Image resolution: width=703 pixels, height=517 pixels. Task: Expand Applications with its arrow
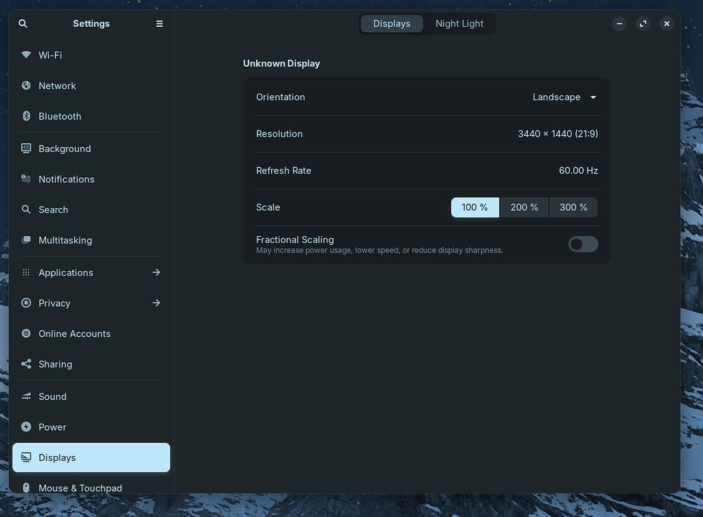click(156, 272)
